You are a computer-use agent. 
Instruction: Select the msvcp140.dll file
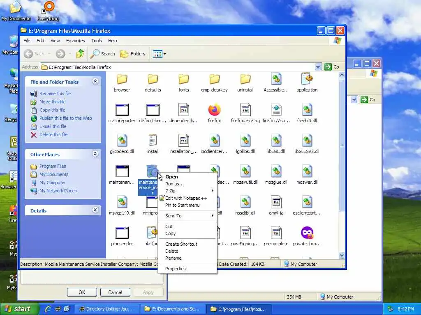tap(122, 202)
